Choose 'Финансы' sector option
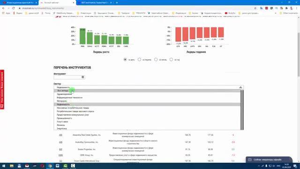The height and width of the screenshot is (169, 300). [x=147, y=125]
